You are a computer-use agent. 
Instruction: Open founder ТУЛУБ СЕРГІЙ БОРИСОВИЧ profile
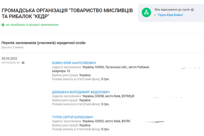(72, 117)
